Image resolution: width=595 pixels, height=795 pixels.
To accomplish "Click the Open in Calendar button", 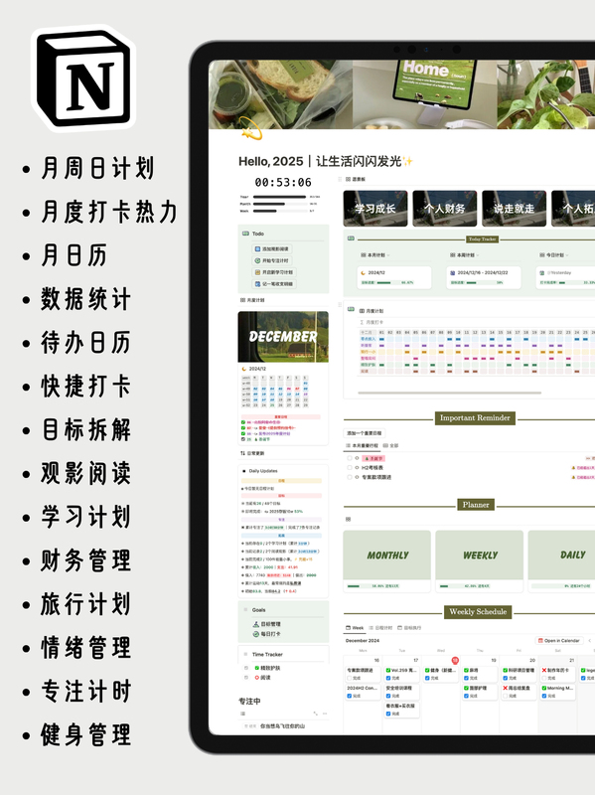I will (x=558, y=641).
